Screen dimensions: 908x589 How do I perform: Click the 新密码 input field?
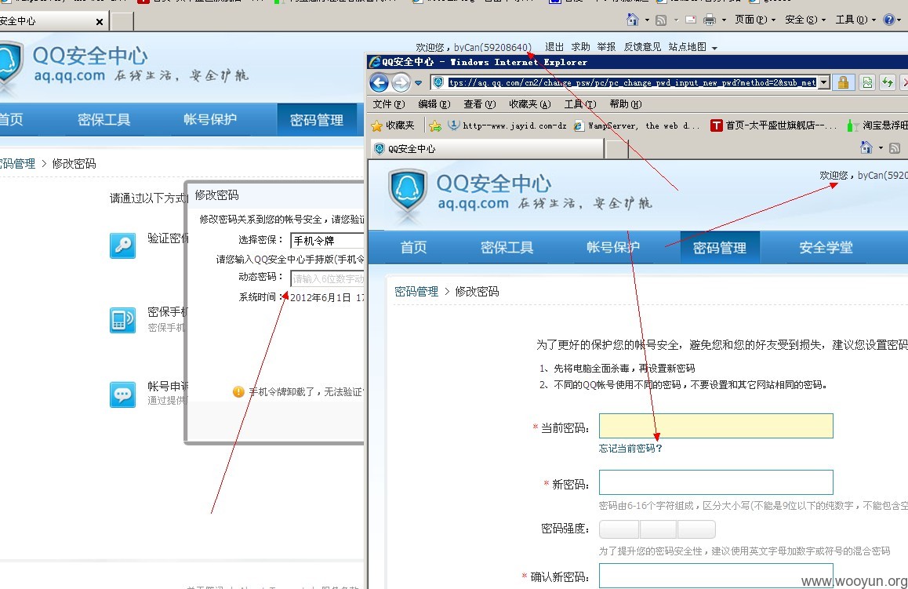716,482
